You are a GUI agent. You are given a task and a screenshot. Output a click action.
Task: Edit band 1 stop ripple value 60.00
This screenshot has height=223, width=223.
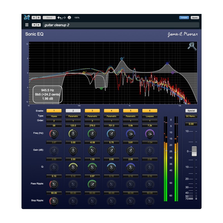pyautogui.click(x=54, y=193)
